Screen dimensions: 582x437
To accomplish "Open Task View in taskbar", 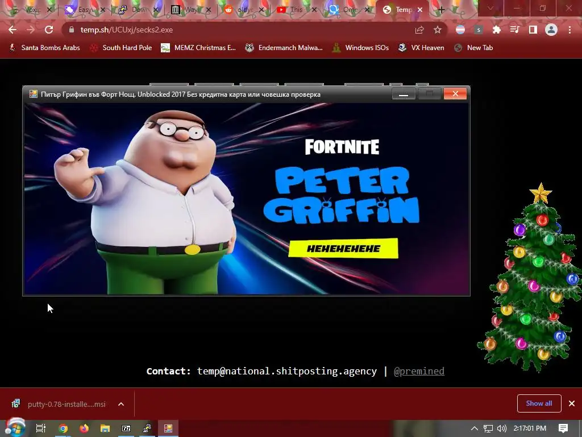I will click(x=41, y=428).
